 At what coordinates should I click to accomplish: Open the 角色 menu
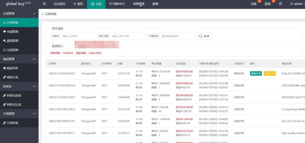coord(78,4)
